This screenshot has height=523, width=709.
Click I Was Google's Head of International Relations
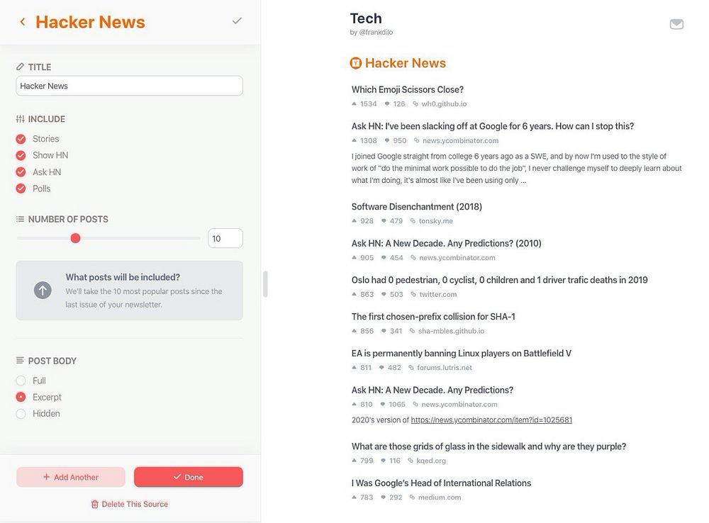441,483
